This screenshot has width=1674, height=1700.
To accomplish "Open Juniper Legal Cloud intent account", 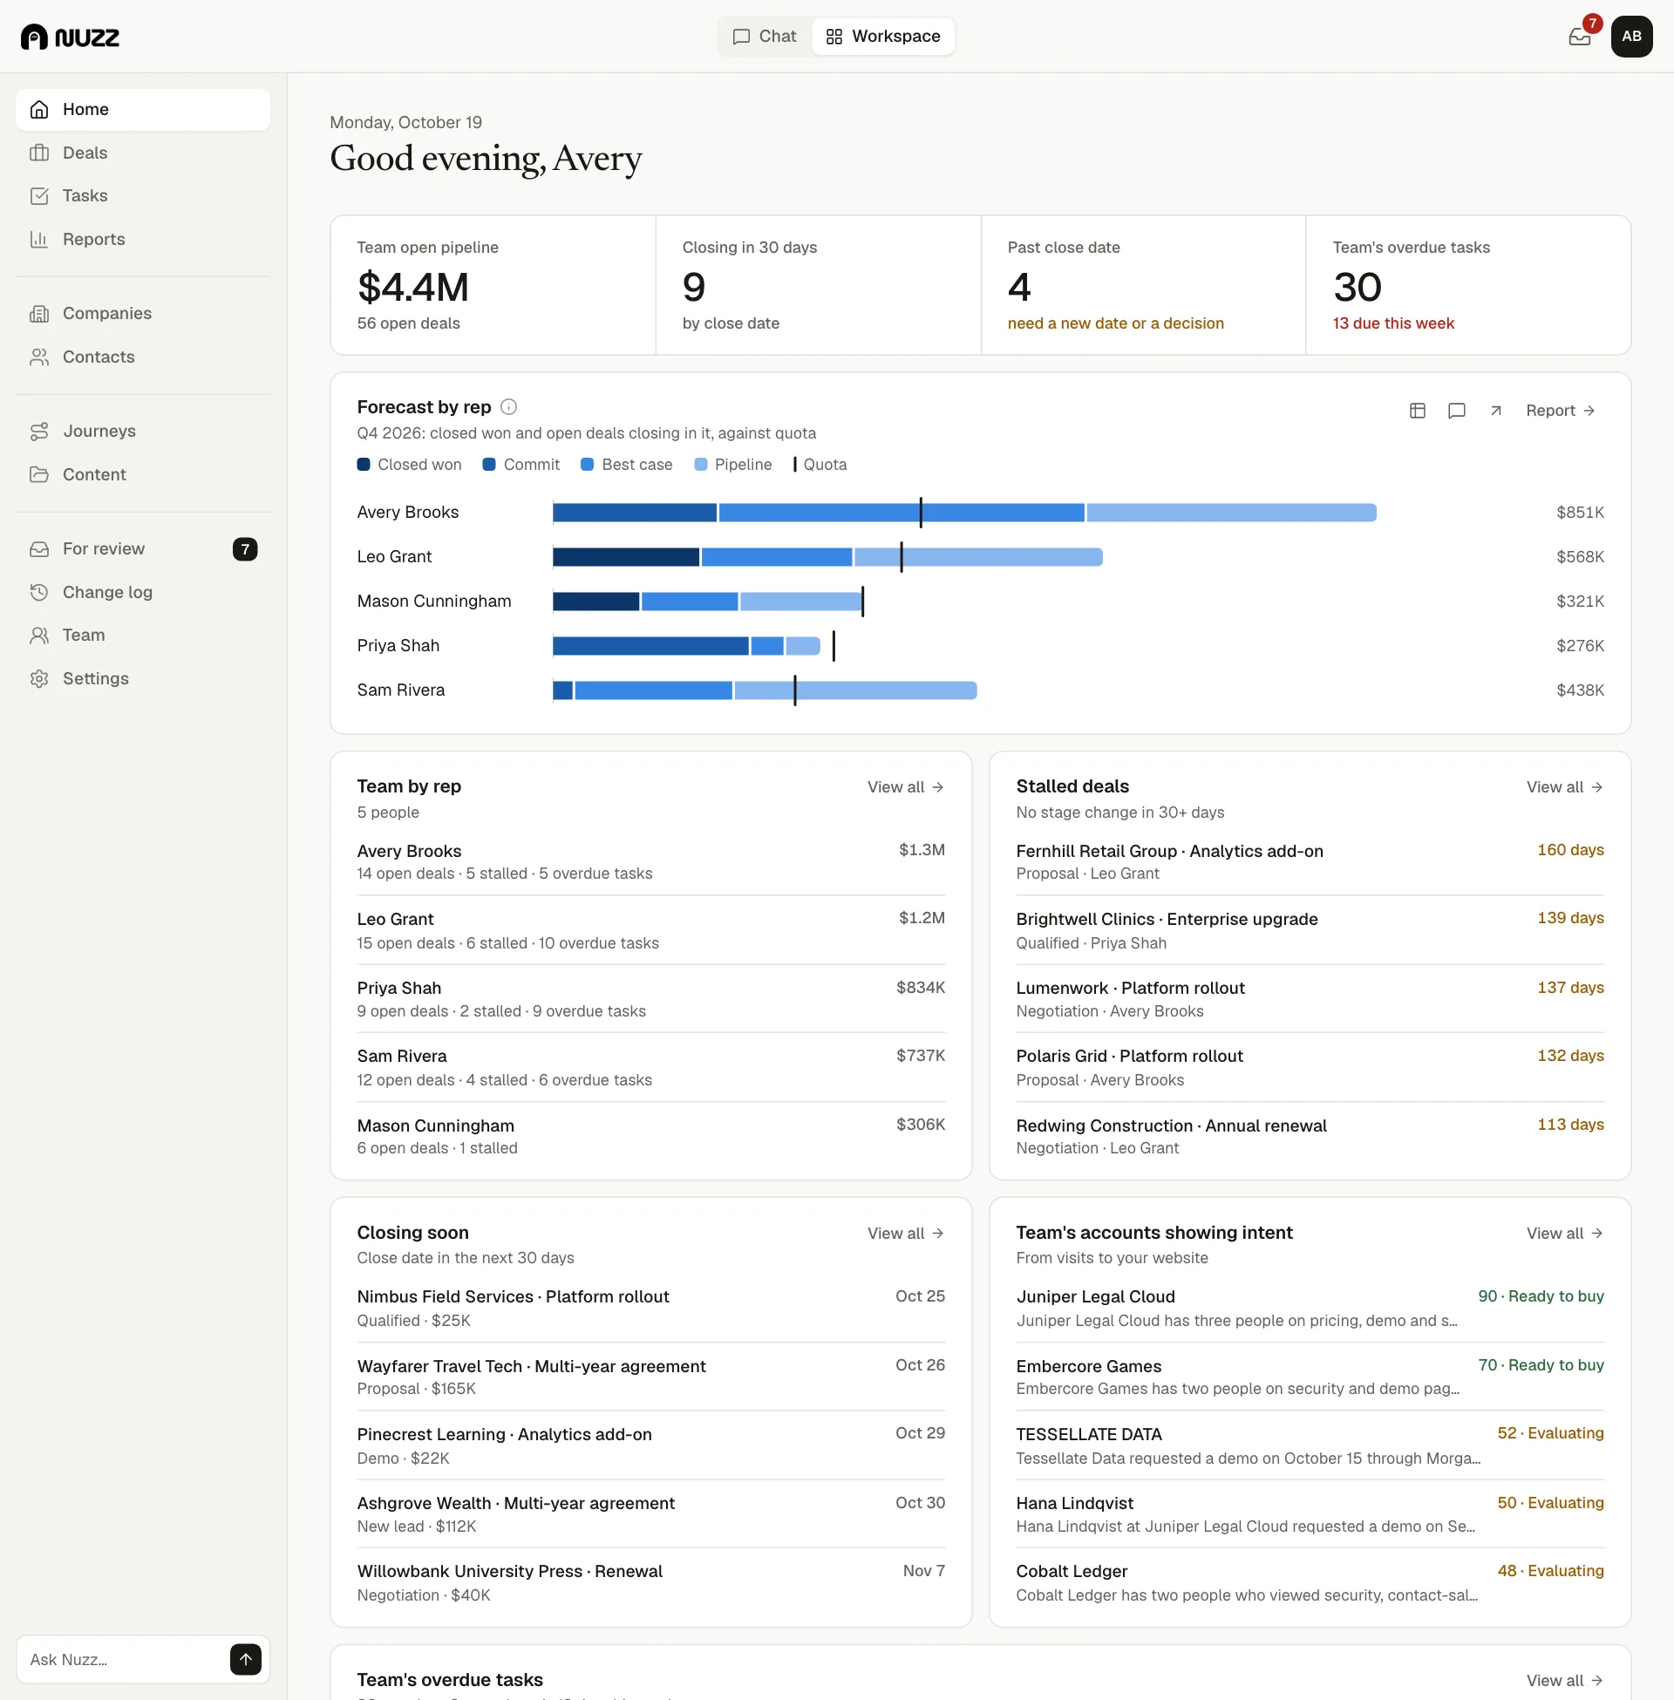I will click(1310, 1308).
